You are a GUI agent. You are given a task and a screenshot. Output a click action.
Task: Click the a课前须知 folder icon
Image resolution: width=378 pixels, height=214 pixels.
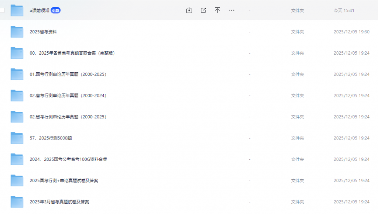tap(17, 10)
